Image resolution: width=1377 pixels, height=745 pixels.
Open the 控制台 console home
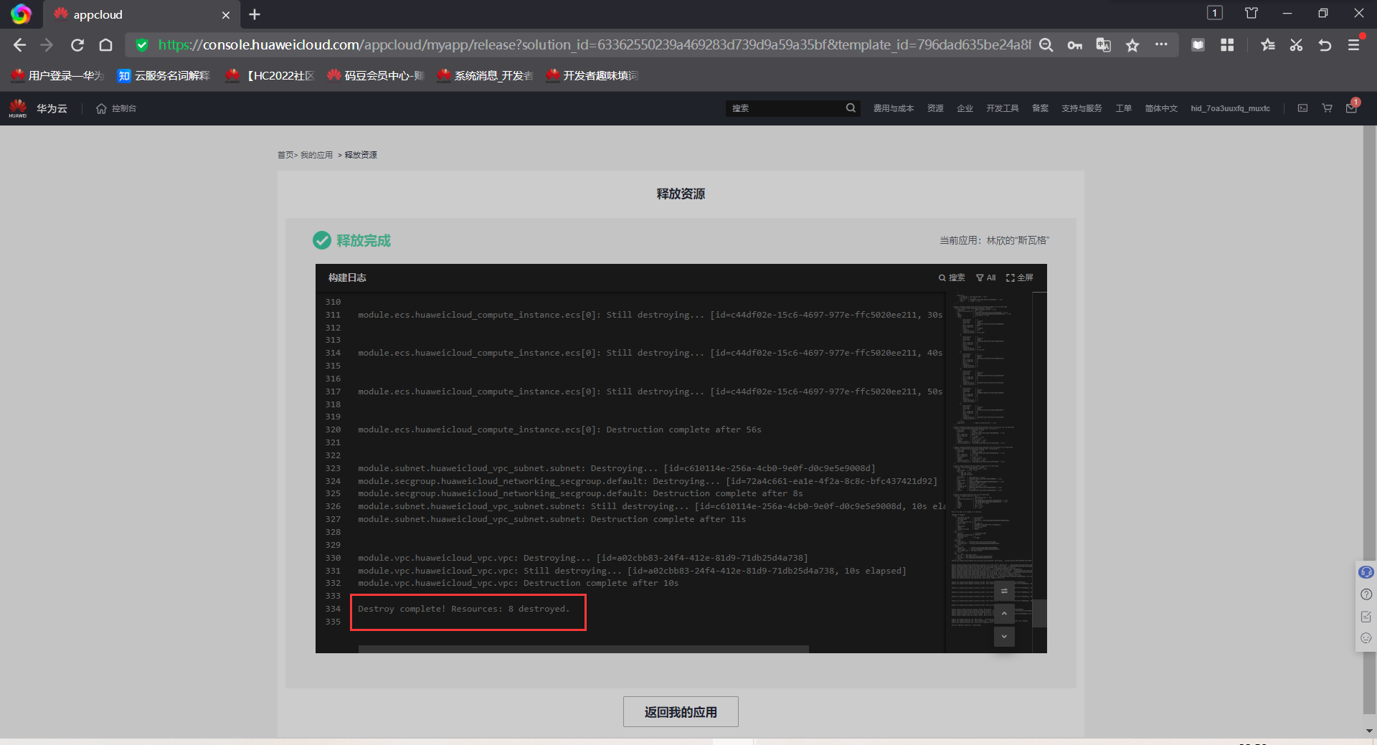tap(116, 108)
